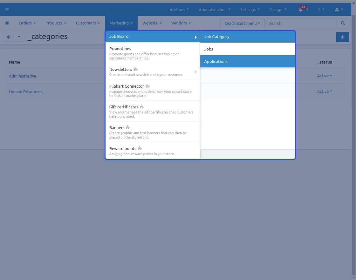Open the Customers menu
The height and width of the screenshot is (280, 356).
88,23
